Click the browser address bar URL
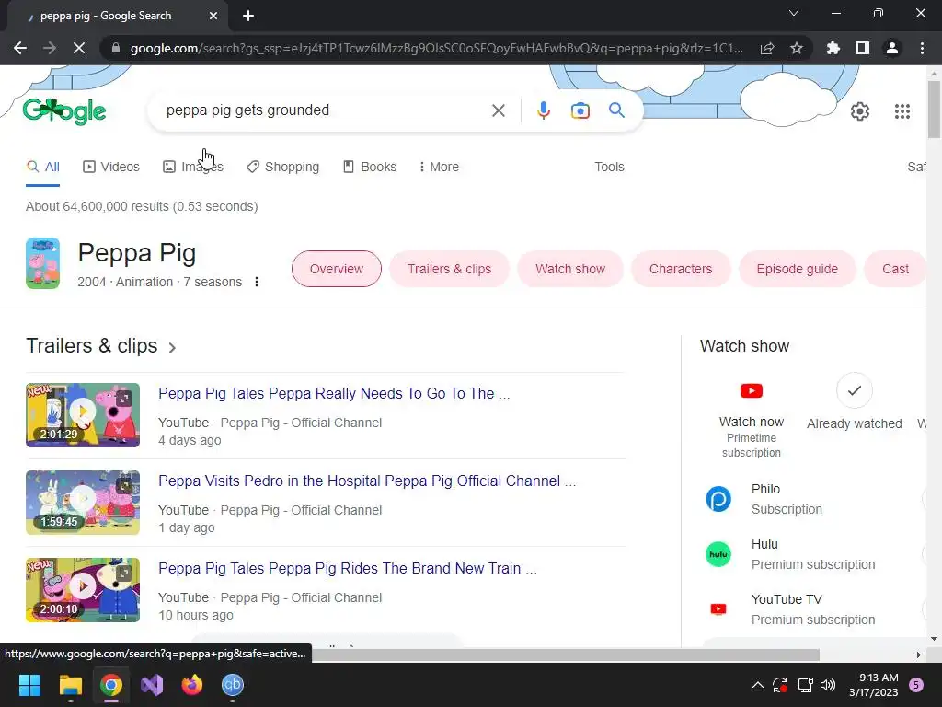Viewport: 942px width, 707px height. 436,48
